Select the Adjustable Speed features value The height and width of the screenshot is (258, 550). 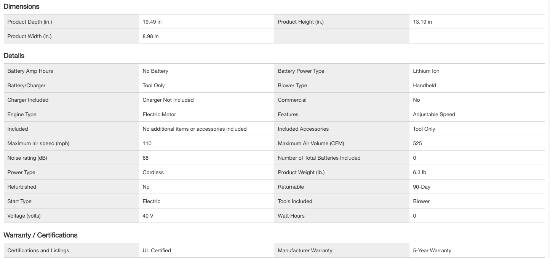click(x=434, y=114)
